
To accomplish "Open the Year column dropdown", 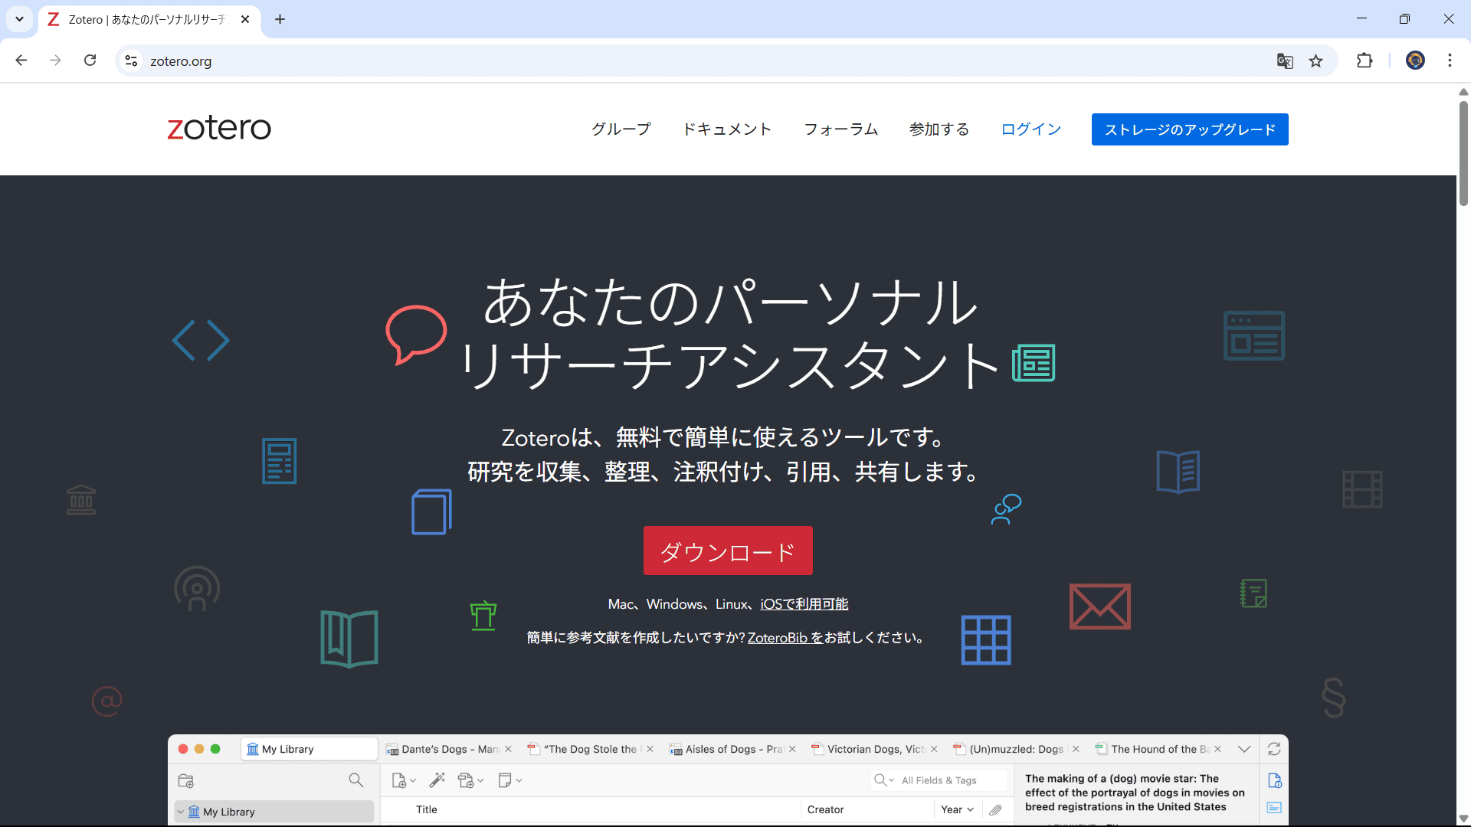I will (957, 809).
